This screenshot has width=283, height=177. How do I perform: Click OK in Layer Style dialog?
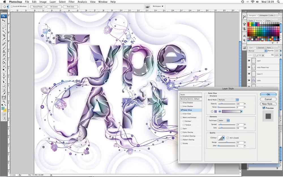[268, 95]
